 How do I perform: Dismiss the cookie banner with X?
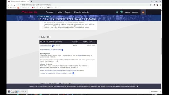137,86
